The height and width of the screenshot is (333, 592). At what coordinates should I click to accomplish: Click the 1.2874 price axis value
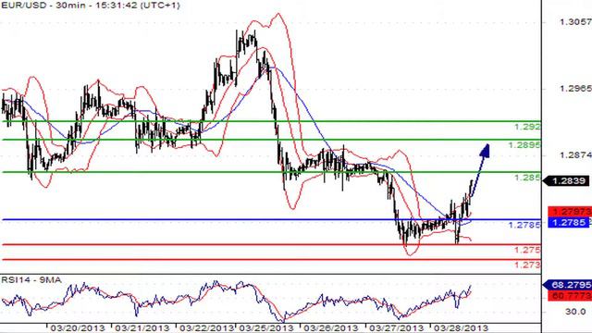pyautogui.click(x=575, y=154)
